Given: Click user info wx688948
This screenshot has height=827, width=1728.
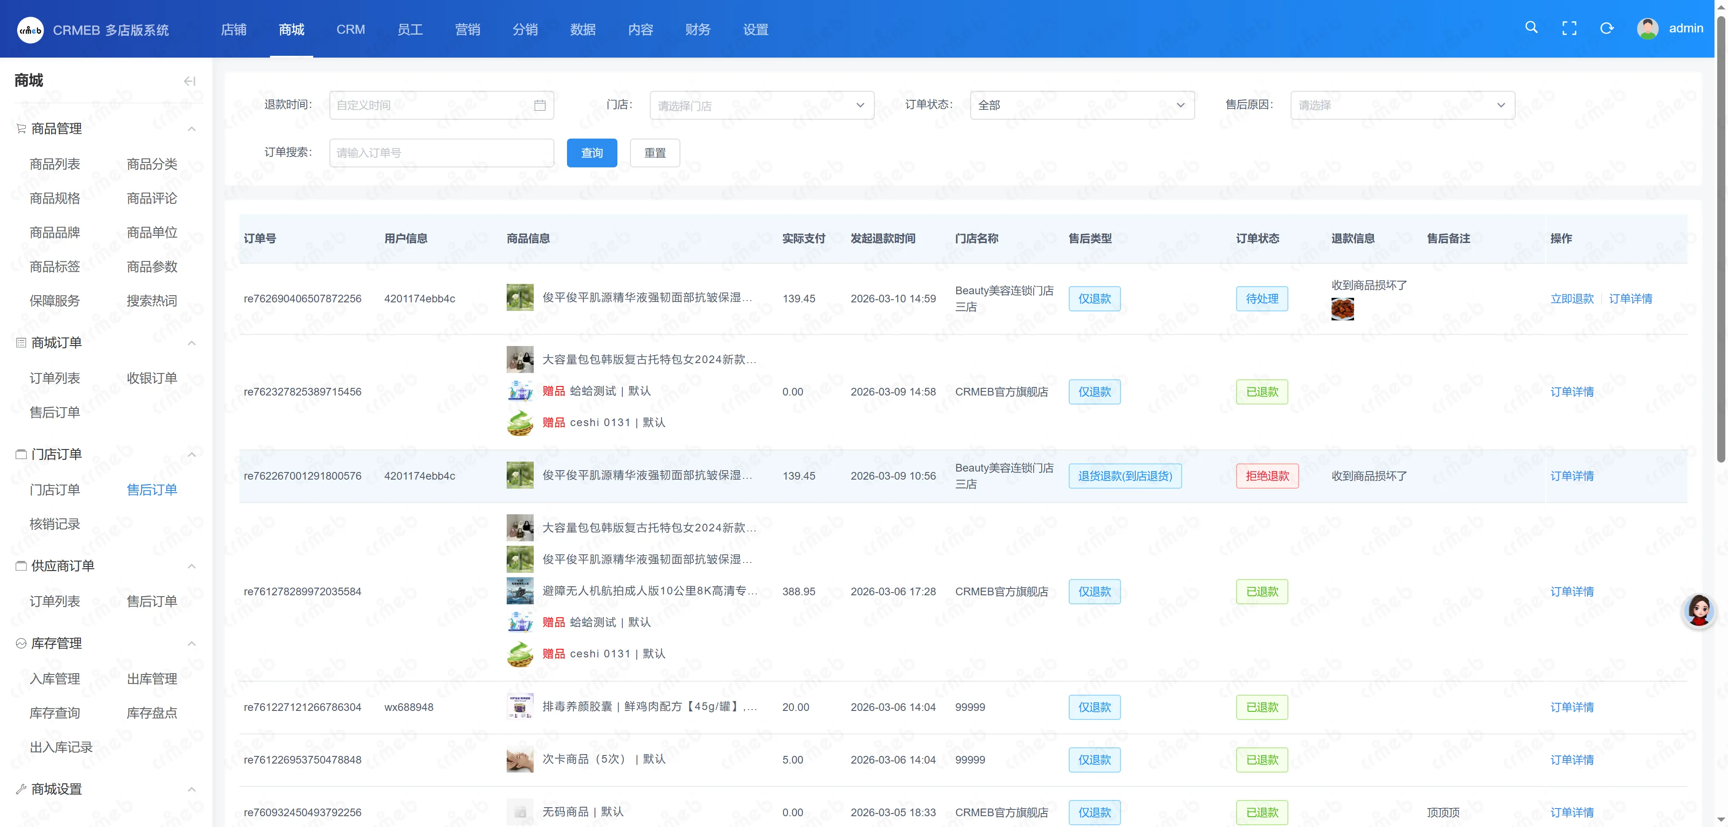Looking at the screenshot, I should (x=409, y=707).
